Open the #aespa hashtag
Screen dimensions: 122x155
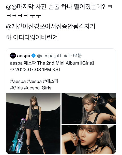pyautogui.click(x=18, y=82)
